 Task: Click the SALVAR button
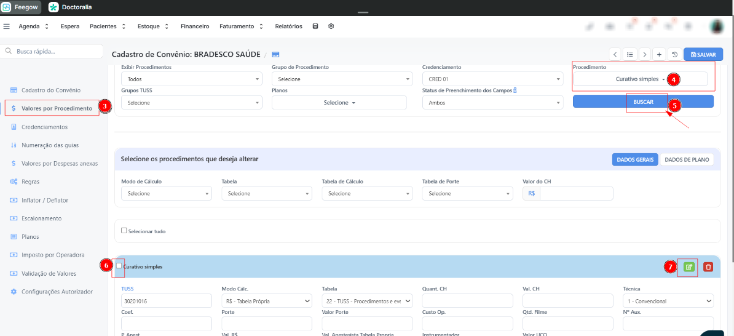(x=703, y=54)
